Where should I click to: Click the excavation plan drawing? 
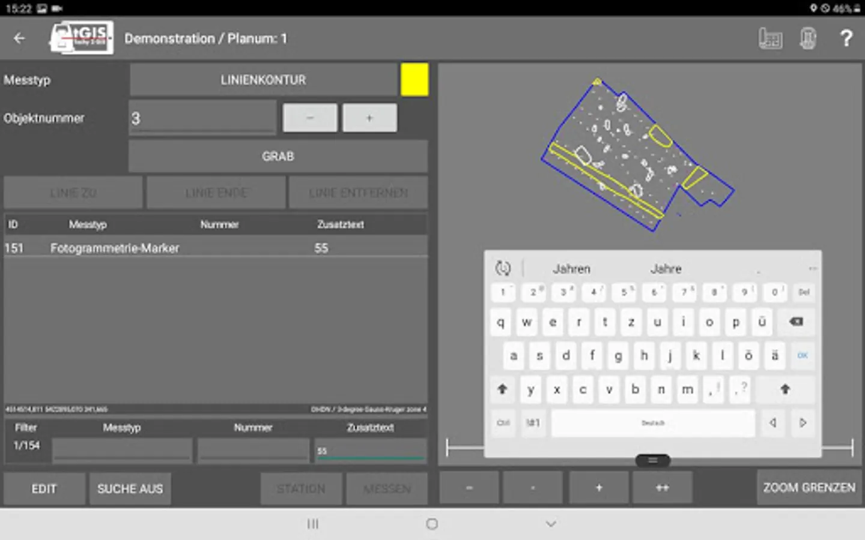point(637,154)
